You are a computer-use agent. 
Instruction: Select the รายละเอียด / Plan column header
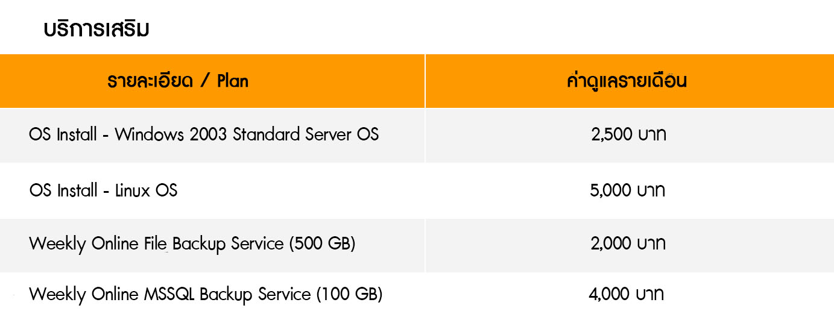click(177, 81)
